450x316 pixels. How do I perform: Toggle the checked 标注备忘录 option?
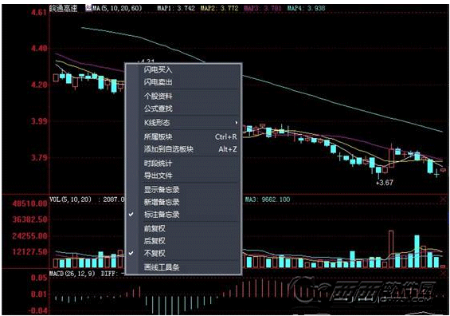[183, 215]
